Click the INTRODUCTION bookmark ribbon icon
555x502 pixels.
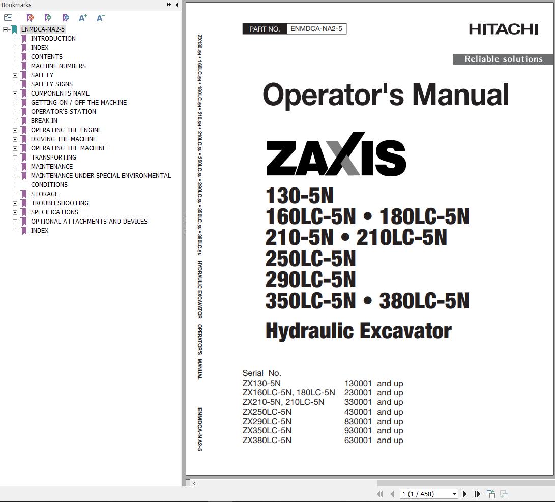point(24,39)
